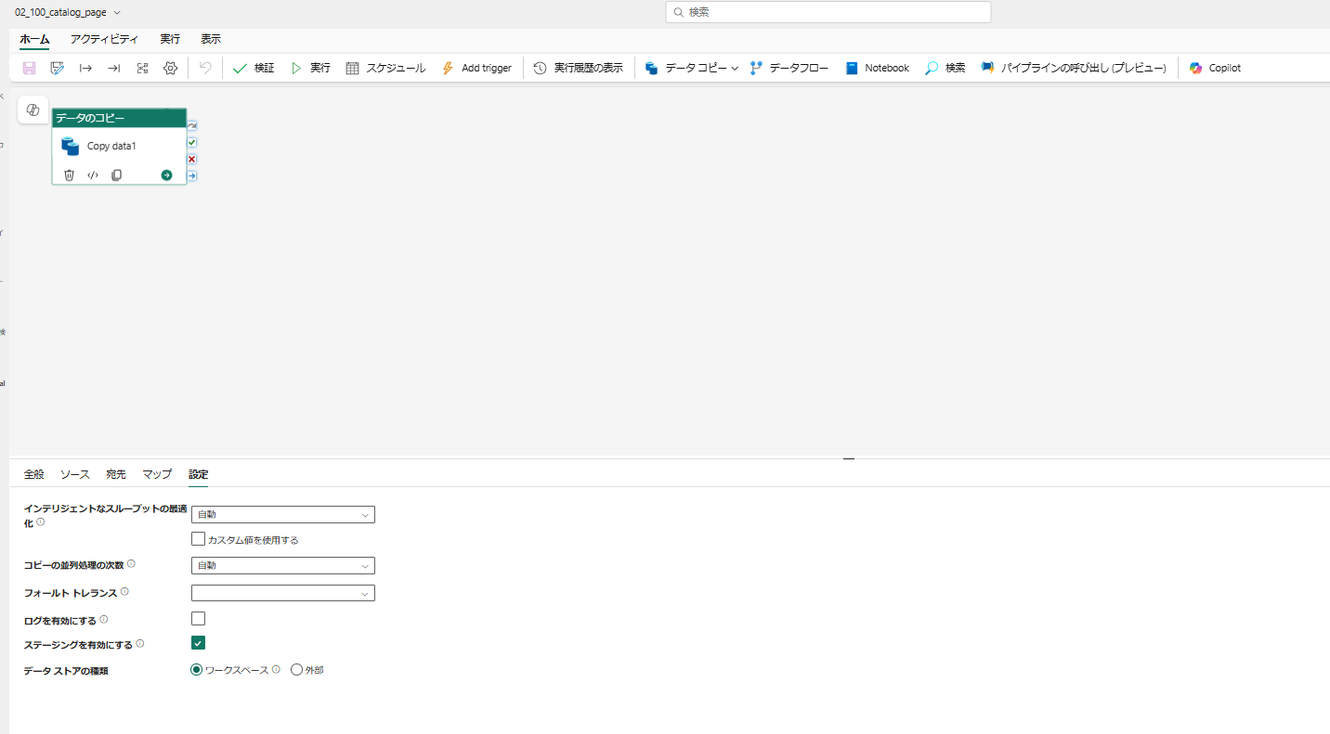Open the コピーの並列処理の次数 dropdown
This screenshot has width=1330, height=734.
coord(283,565)
